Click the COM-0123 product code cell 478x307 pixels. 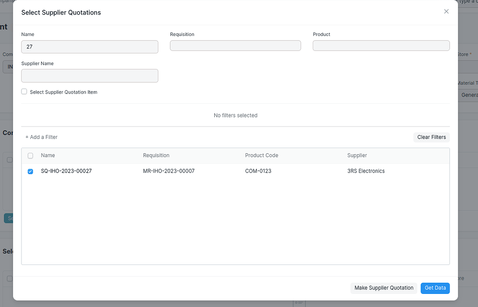coord(257,171)
